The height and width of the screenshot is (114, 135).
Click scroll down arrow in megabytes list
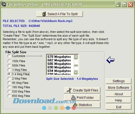pos(76,72)
